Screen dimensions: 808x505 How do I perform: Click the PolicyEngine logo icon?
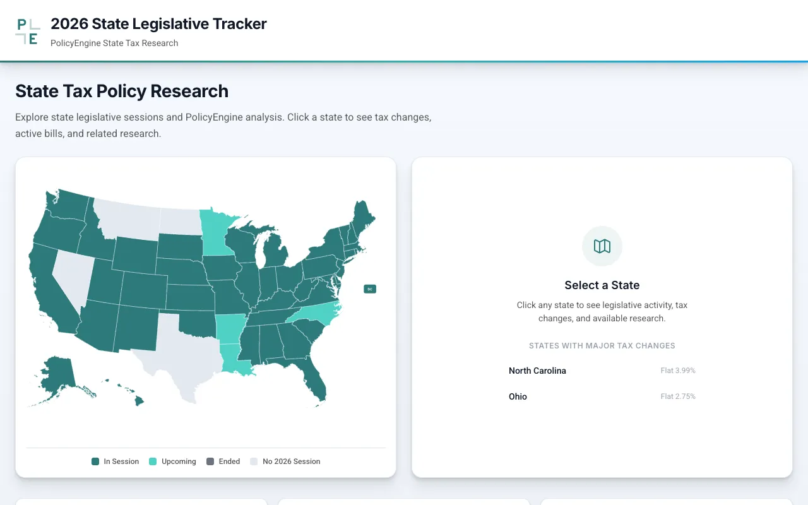point(28,32)
